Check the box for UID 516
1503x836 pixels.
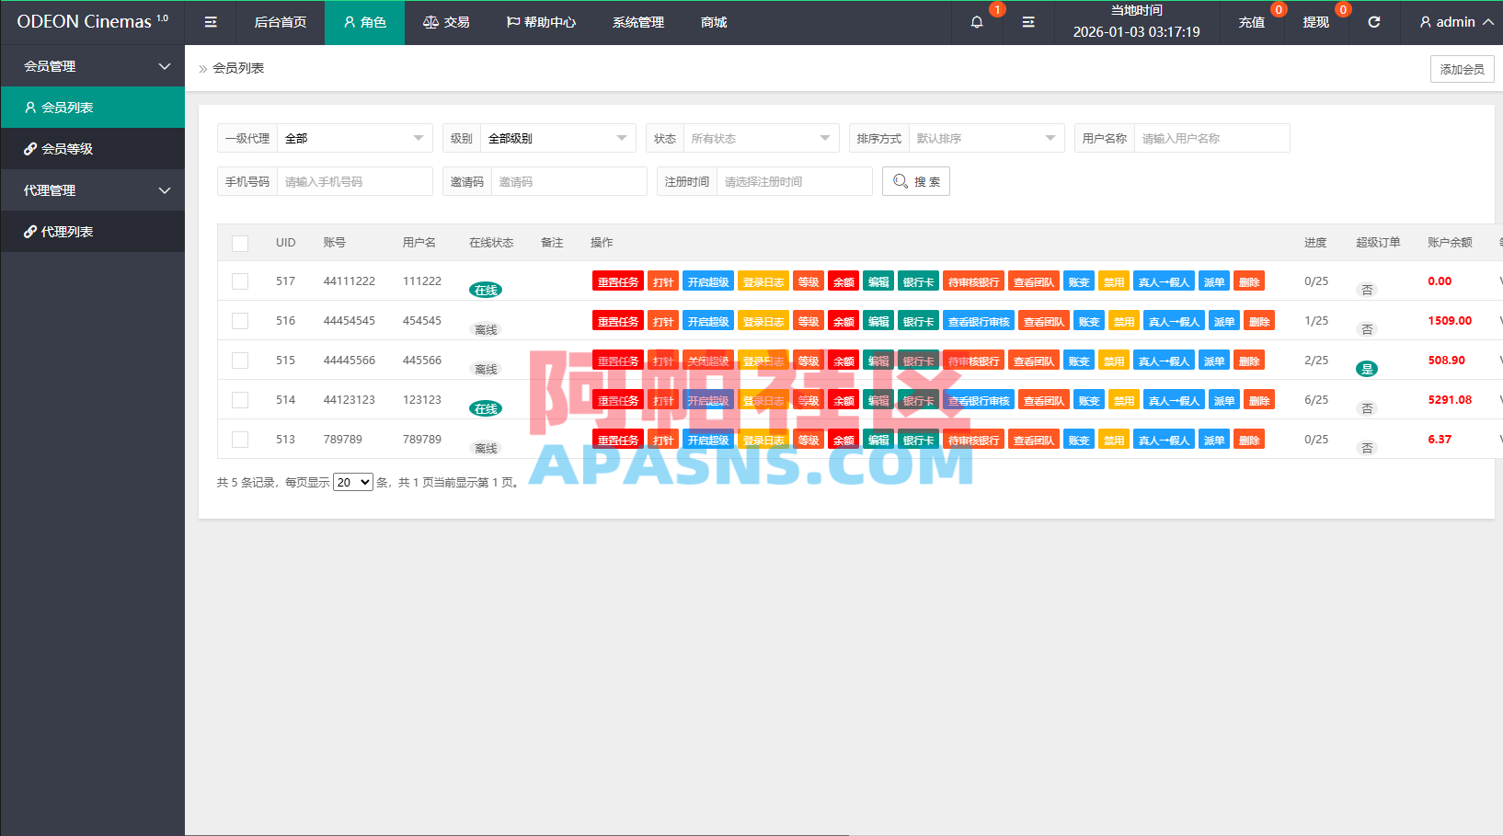pyautogui.click(x=240, y=321)
